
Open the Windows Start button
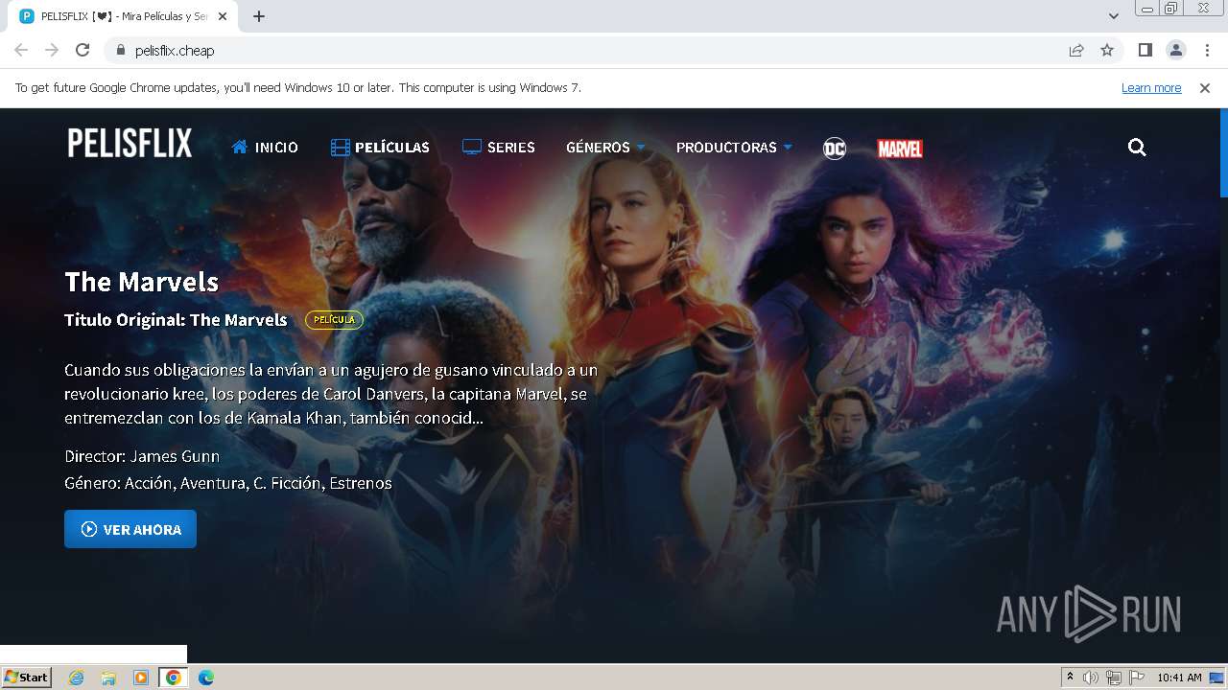(x=26, y=677)
